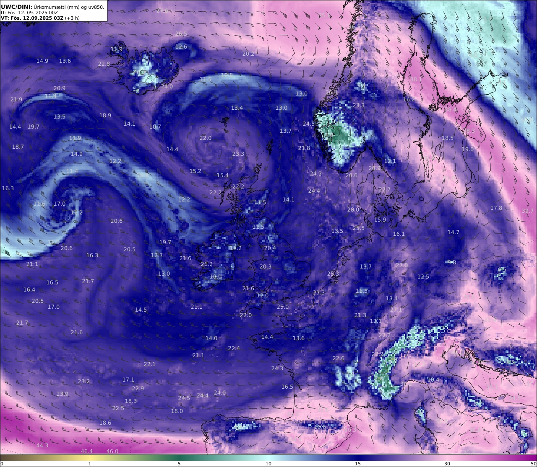Screen dimensions: 537x467
Task: Click the map value '22.4'
Action: click(234, 348)
